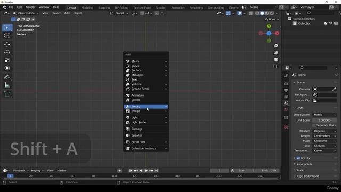Click the outliner filter search icon
Image resolution: width=341 pixels, height=192 pixels.
308,13
